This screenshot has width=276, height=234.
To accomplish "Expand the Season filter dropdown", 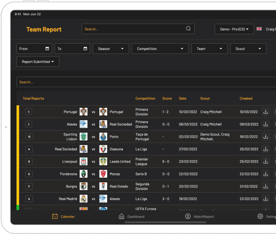I will pyautogui.click(x=111, y=49).
